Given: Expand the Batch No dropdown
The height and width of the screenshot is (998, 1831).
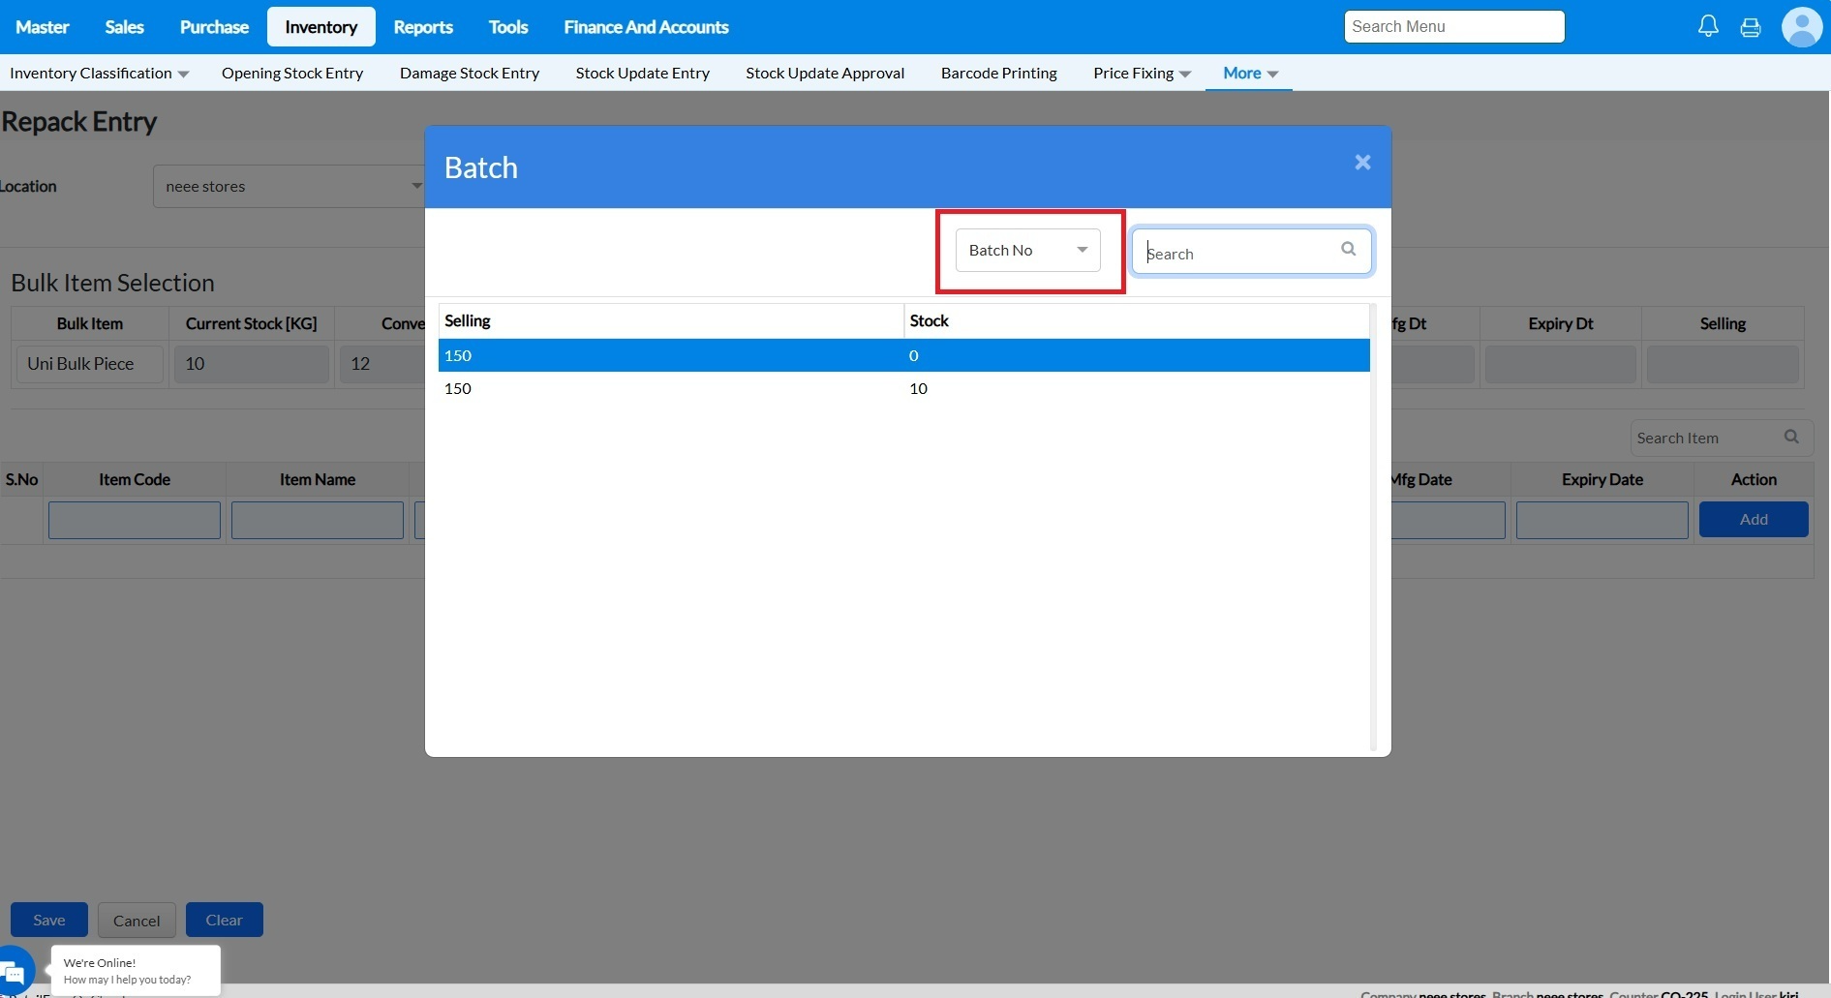Looking at the screenshot, I should coord(1027,250).
